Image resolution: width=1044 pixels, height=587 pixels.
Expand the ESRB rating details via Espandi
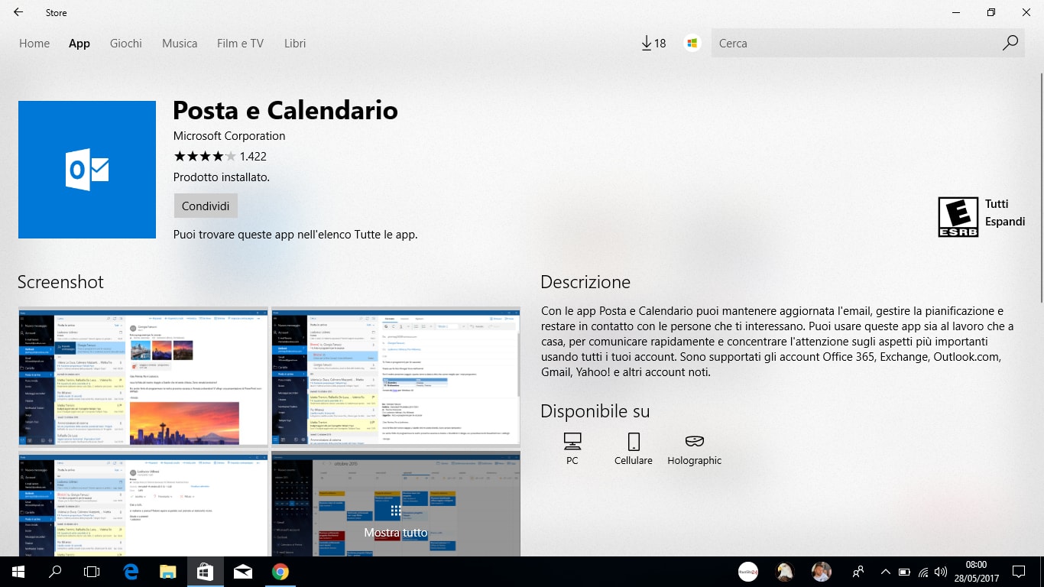(x=1005, y=222)
